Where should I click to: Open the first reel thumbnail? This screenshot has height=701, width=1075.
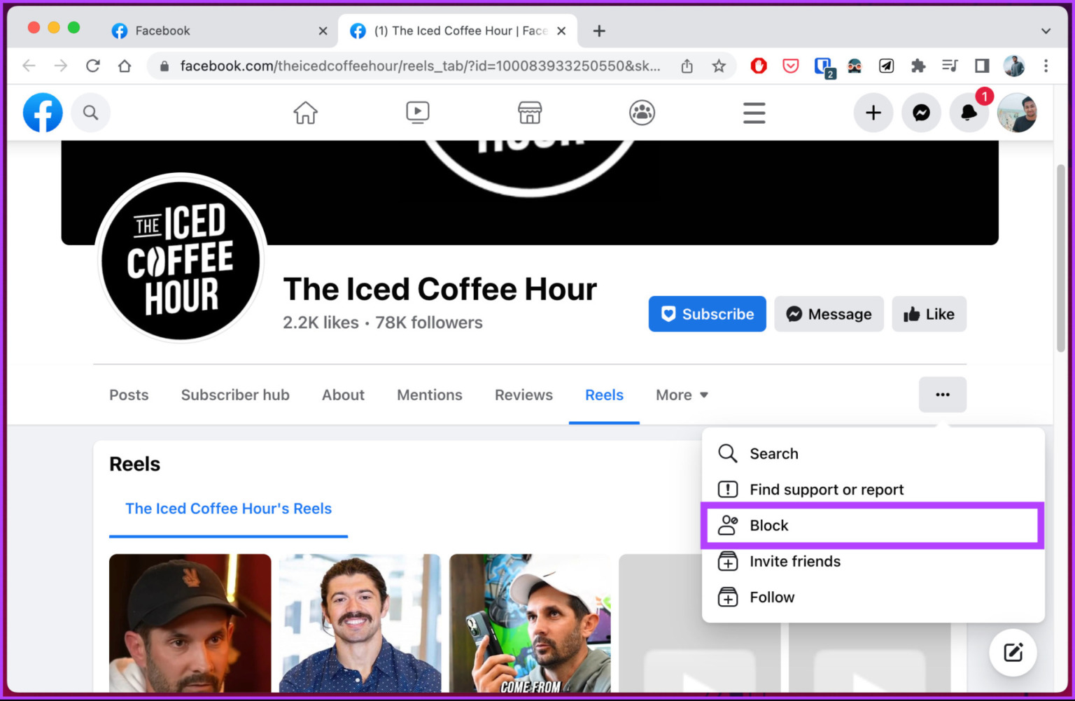190,623
